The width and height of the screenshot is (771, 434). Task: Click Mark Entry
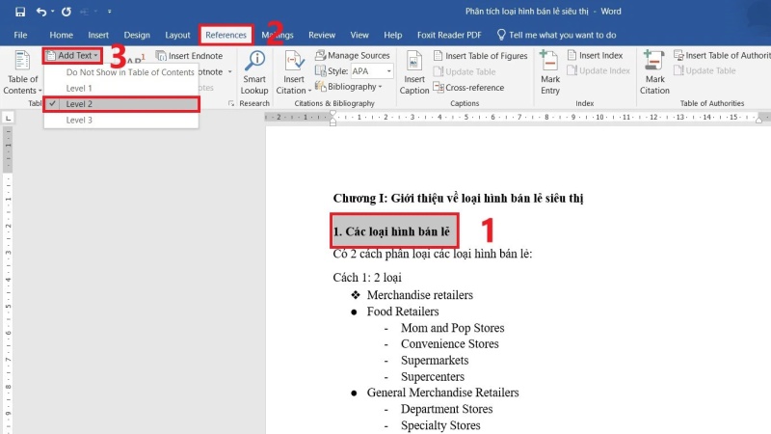[x=549, y=73]
